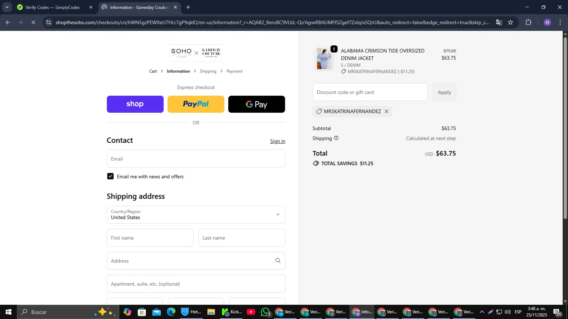Click the Apartment, suite, etc. field
This screenshot has height=319, width=568.
click(196, 284)
